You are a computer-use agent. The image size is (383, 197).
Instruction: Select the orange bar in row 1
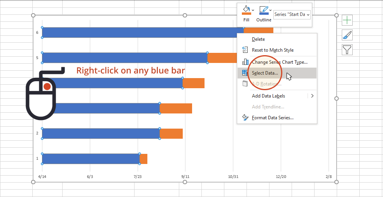(x=143, y=159)
